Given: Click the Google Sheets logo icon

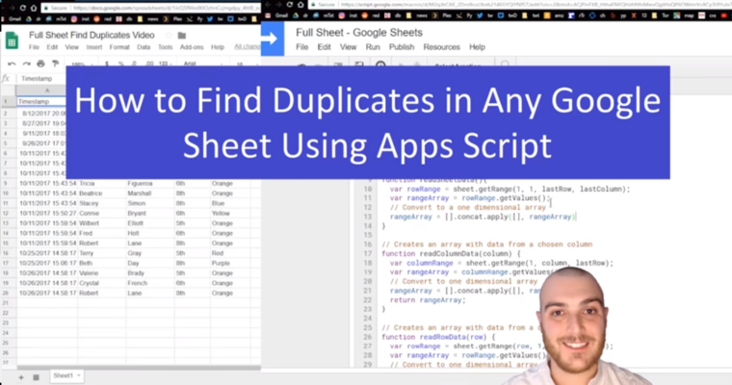Looking at the screenshot, I should pyautogui.click(x=12, y=40).
